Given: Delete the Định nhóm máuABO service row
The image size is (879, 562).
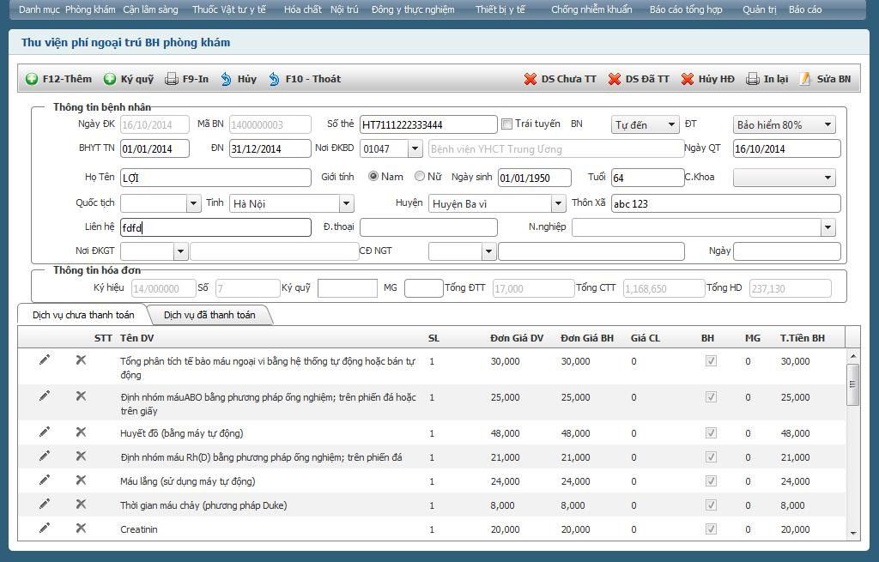Looking at the screenshot, I should (x=81, y=396).
